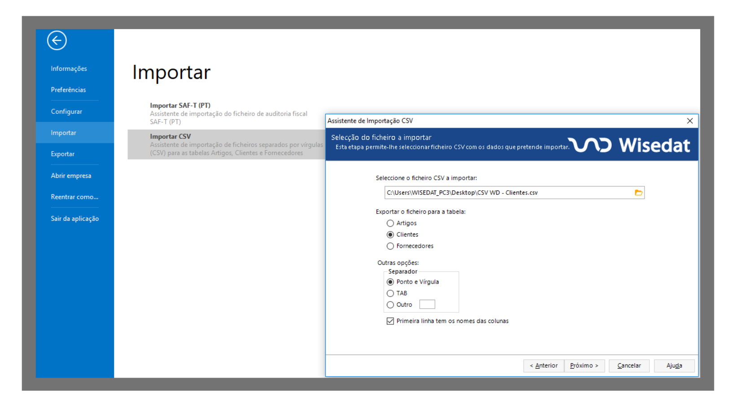The width and height of the screenshot is (736, 400).
Task: Click the CSV file path field
Action: coord(507,193)
